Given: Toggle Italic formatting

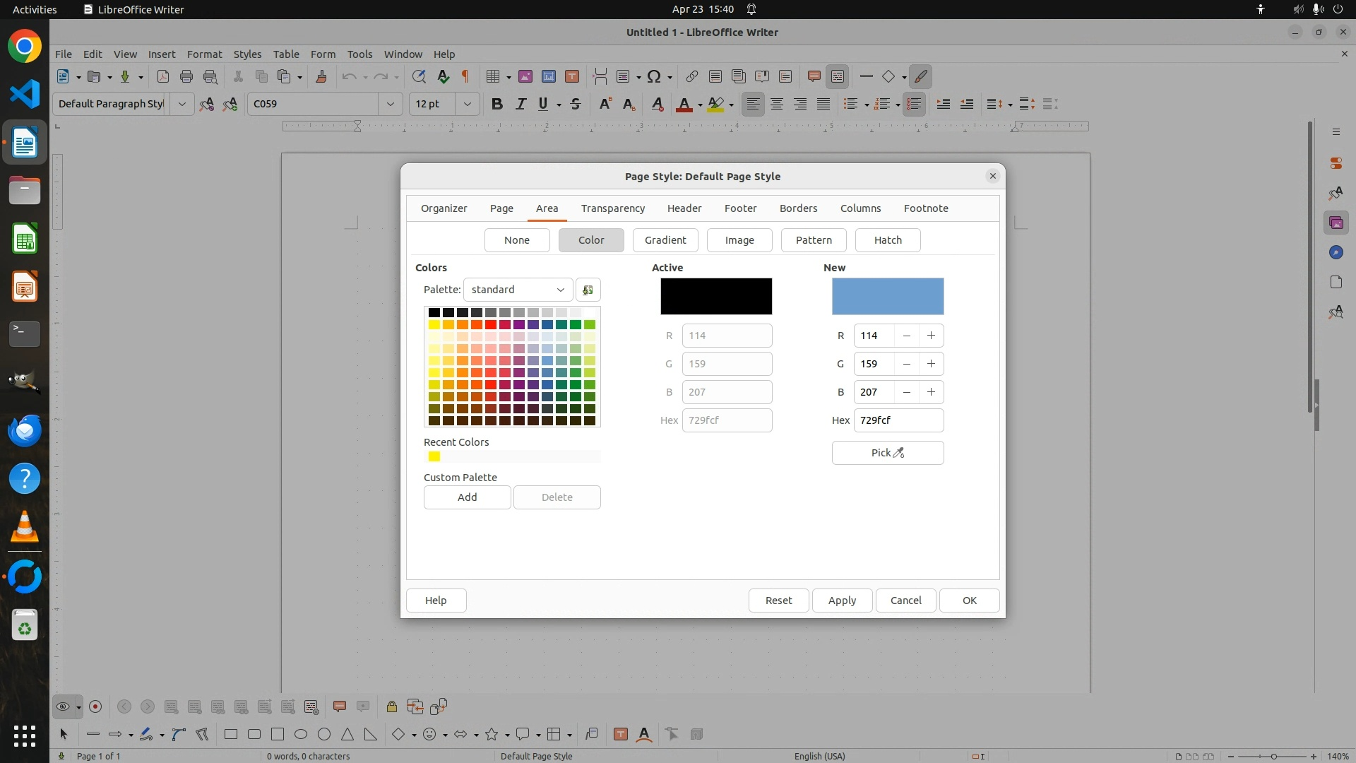Looking at the screenshot, I should tap(521, 104).
